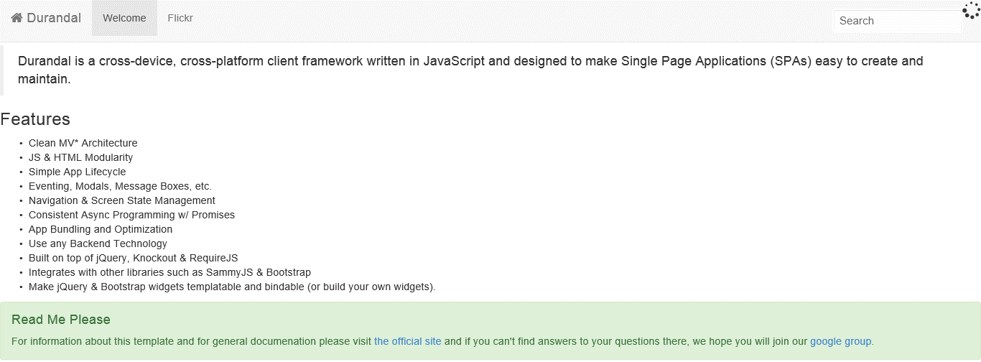Click the Durandal description quote paragraph

tap(470, 70)
